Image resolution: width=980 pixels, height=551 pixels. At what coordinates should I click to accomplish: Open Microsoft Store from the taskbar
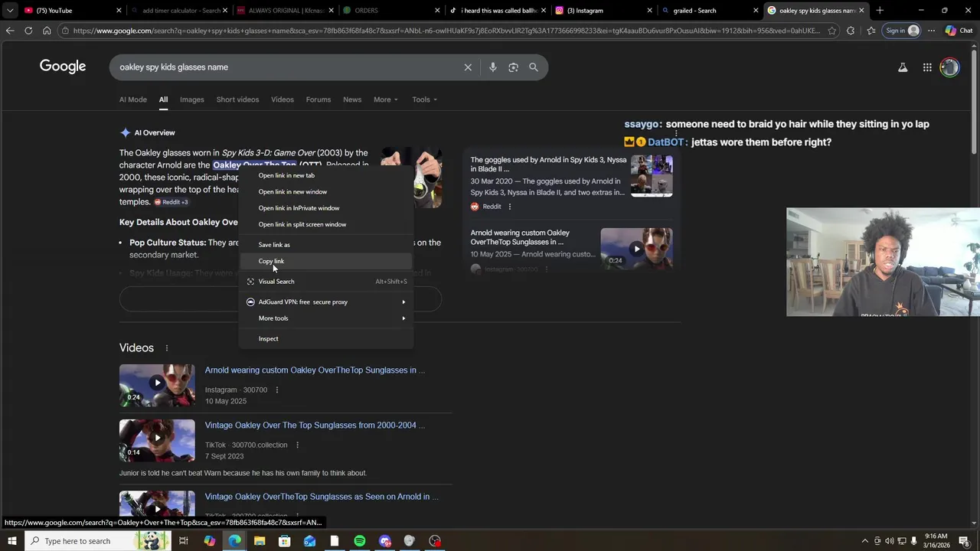(x=285, y=541)
